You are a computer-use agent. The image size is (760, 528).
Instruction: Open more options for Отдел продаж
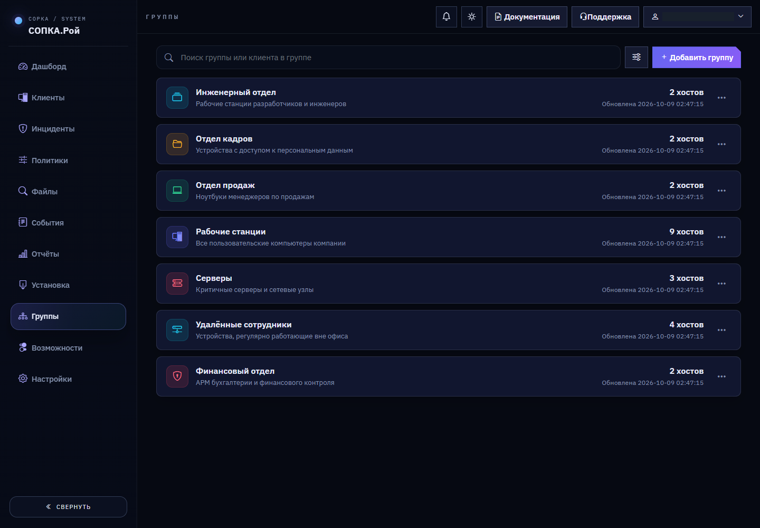tap(721, 191)
